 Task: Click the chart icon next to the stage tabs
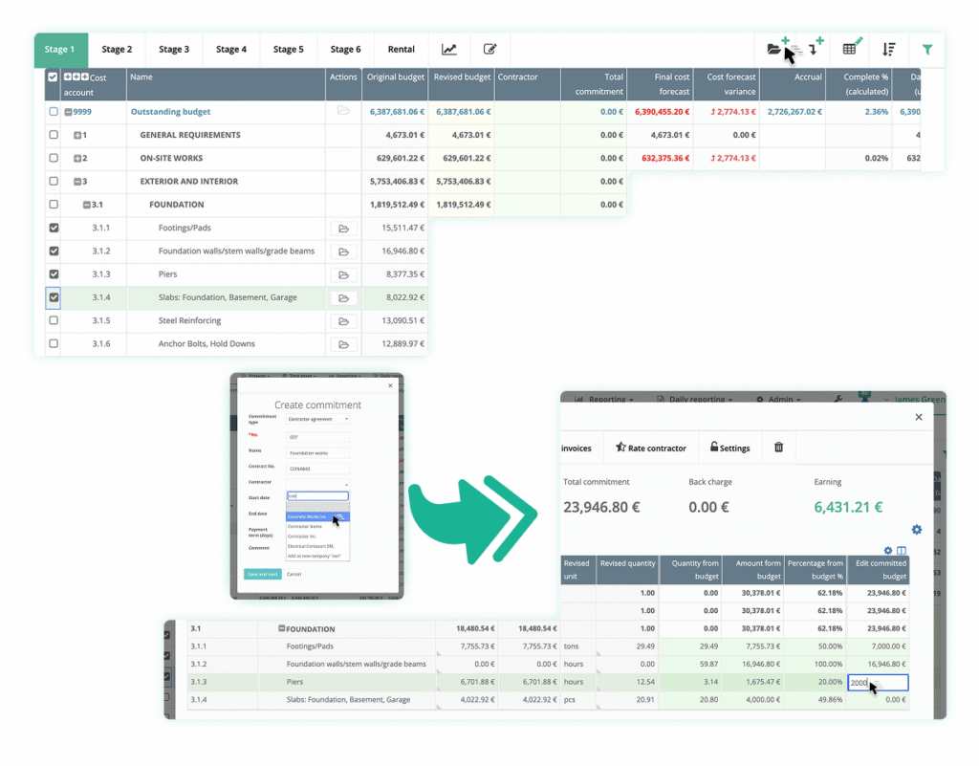point(449,50)
